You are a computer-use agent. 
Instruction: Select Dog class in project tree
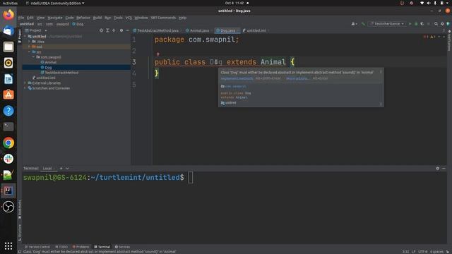tap(48, 68)
